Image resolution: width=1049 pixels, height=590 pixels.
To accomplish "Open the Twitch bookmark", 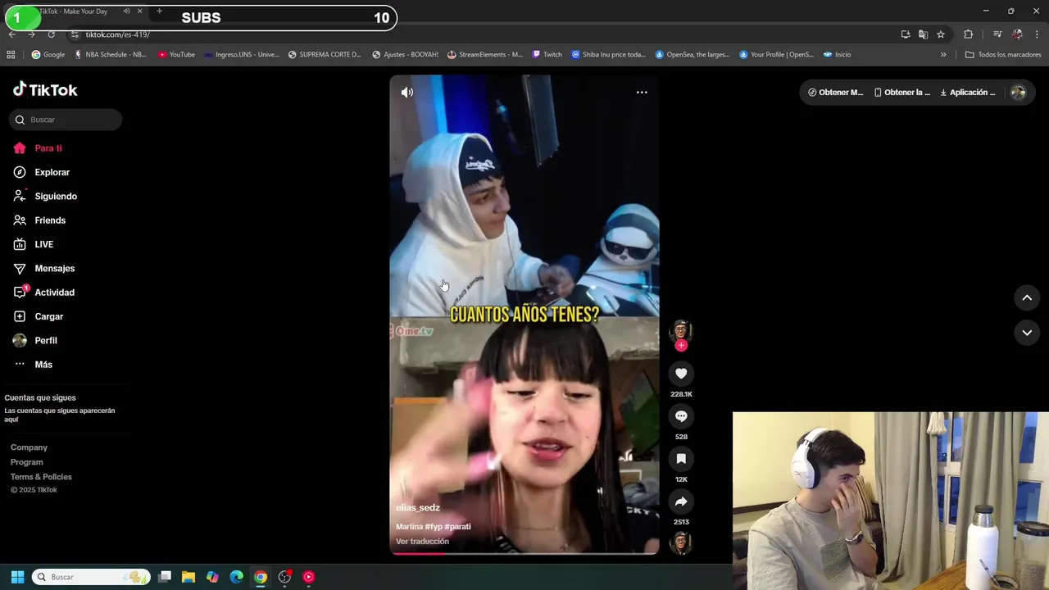I will point(547,55).
